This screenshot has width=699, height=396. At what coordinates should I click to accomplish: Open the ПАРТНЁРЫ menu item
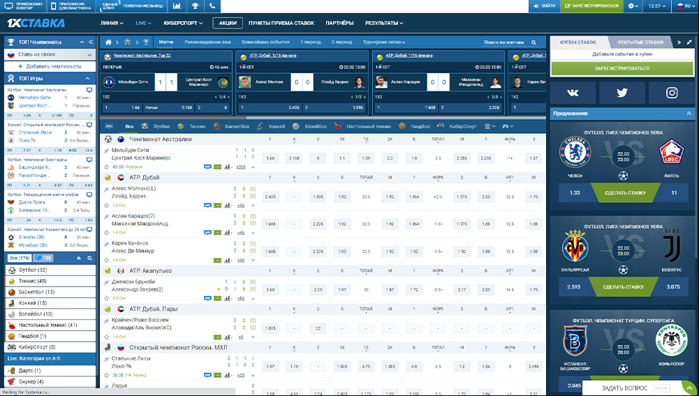pyautogui.click(x=339, y=23)
